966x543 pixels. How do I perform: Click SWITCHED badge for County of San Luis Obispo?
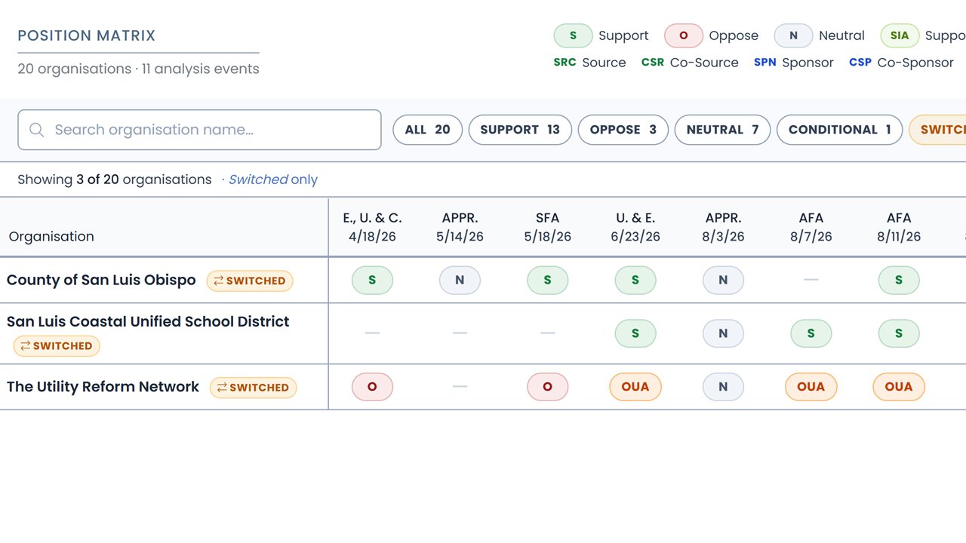(250, 281)
